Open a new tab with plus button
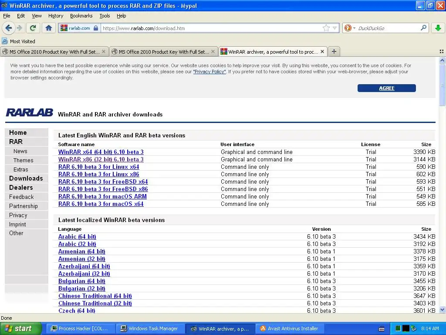 (334, 51)
